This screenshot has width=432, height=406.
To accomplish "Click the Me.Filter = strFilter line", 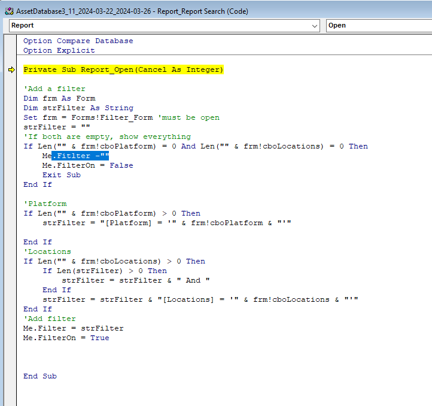I will 73,328.
